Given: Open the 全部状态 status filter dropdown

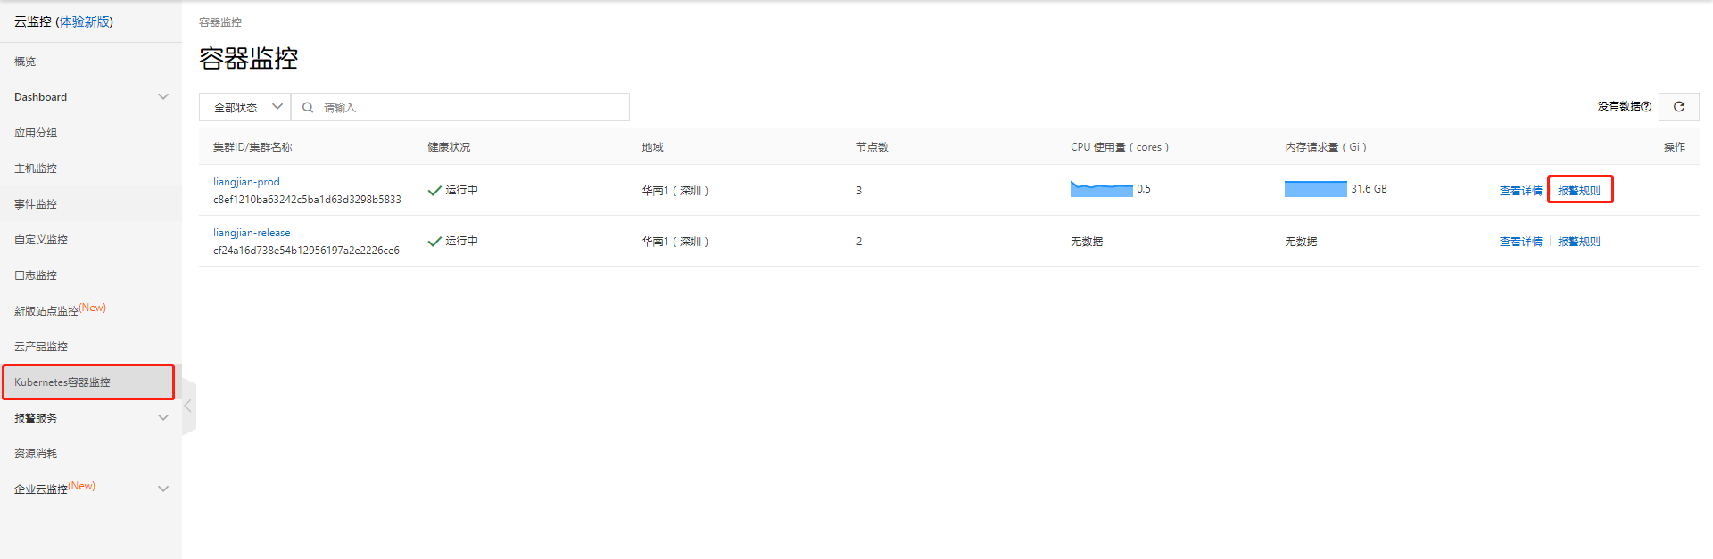Looking at the screenshot, I should pyautogui.click(x=245, y=108).
